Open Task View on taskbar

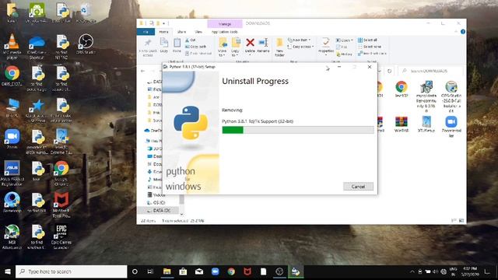(x=150, y=271)
